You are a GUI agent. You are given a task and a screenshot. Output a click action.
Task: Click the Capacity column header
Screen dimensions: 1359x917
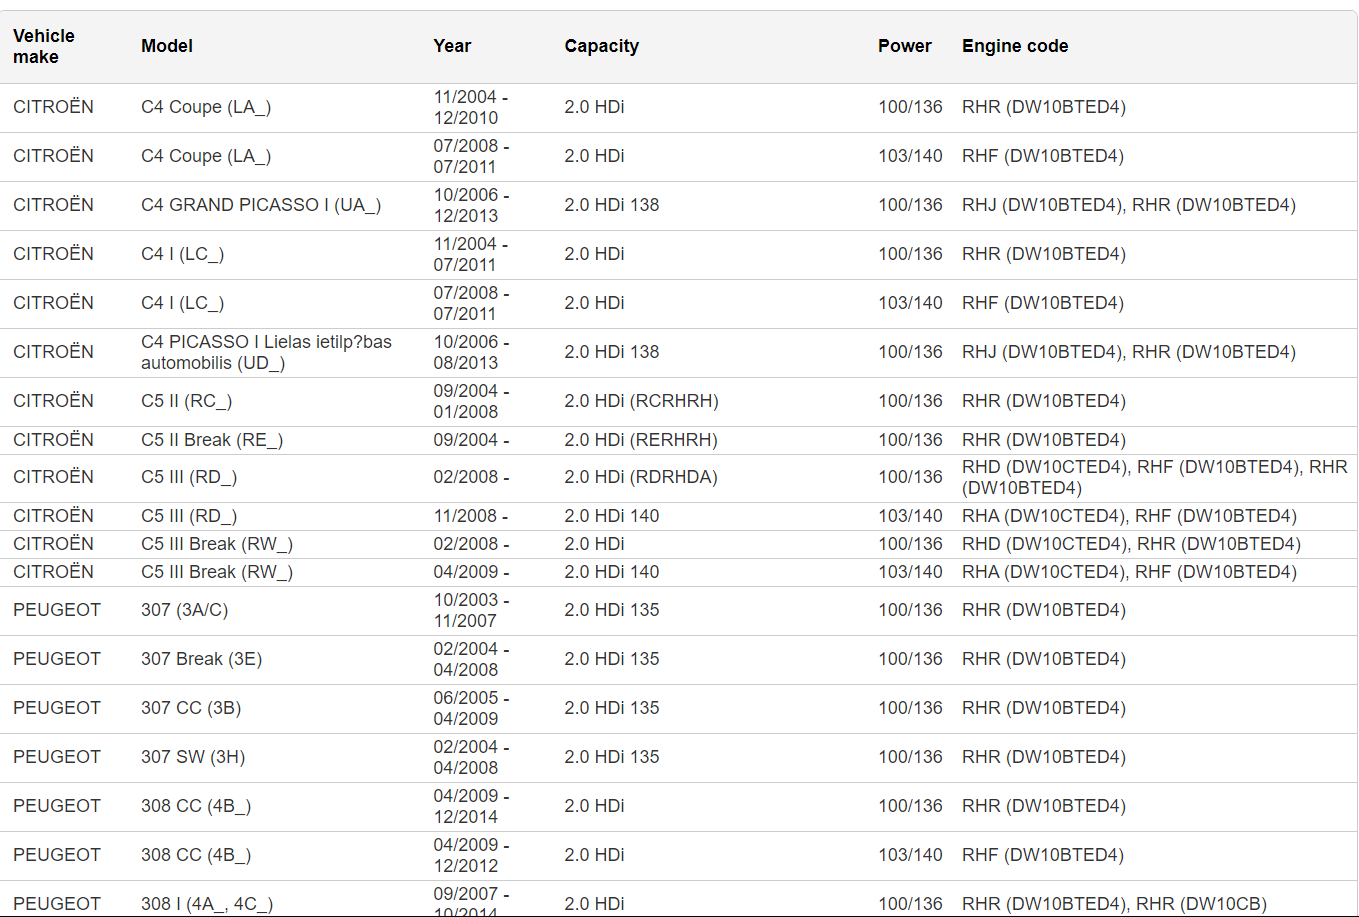601,46
